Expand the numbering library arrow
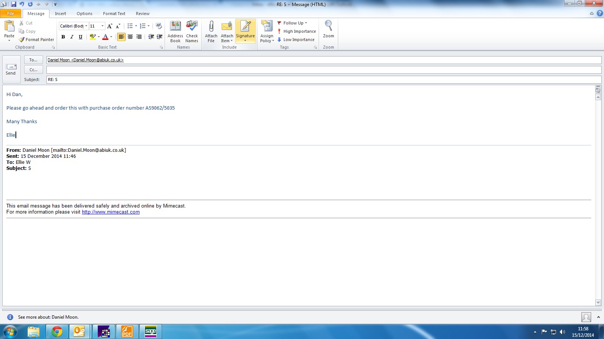604x339 pixels. [x=148, y=26]
